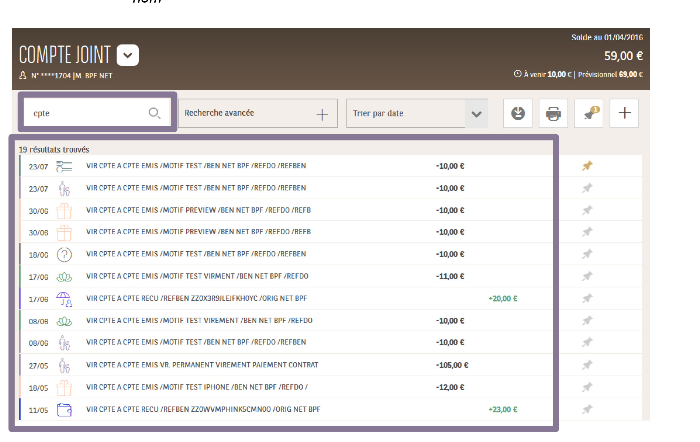Click 'Solde au 01/04/2016' label

point(607,37)
